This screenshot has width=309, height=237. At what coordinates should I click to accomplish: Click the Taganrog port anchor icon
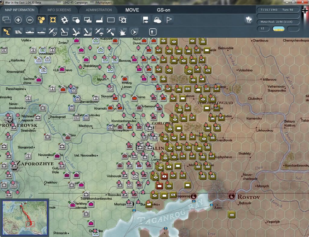tap(194, 196)
